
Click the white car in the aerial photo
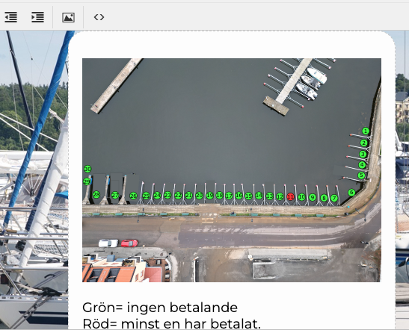pos(108,243)
